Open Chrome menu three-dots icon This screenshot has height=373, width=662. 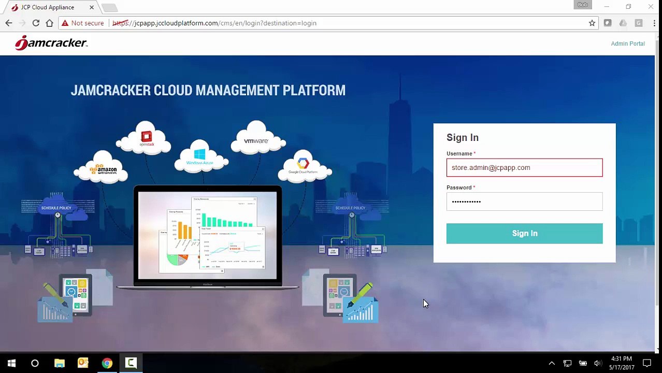coord(654,23)
